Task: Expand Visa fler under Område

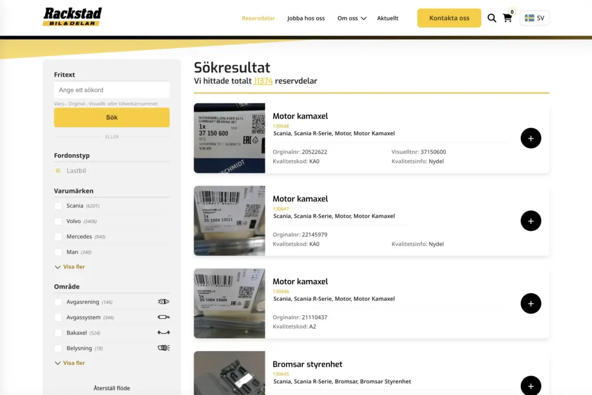Action: coord(69,363)
